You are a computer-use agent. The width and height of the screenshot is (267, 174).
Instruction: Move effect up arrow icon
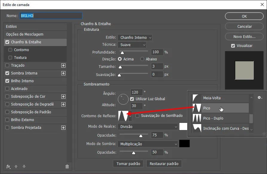tap(16, 167)
